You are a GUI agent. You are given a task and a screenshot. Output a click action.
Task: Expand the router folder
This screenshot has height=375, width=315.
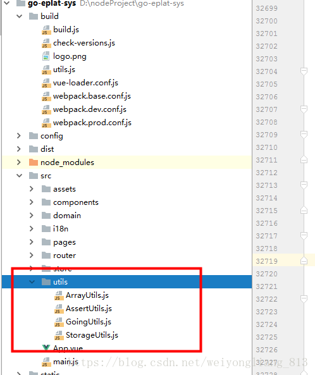[x=32, y=255]
